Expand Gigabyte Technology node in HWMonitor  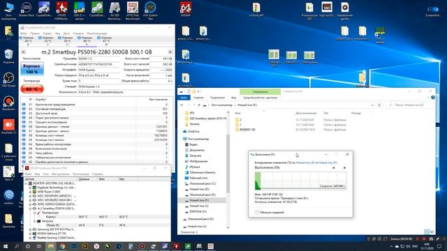30,188
